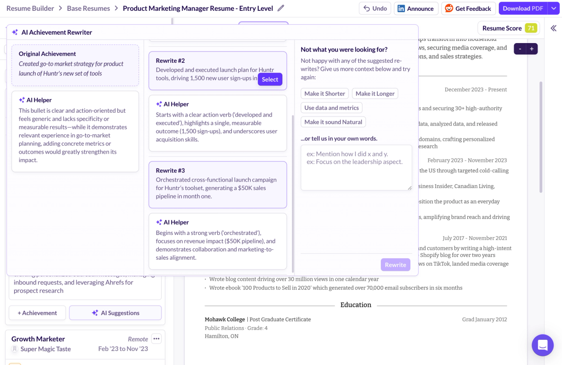Click the rewriter suggestions scrollbar
562x365 pixels.
coord(293,194)
